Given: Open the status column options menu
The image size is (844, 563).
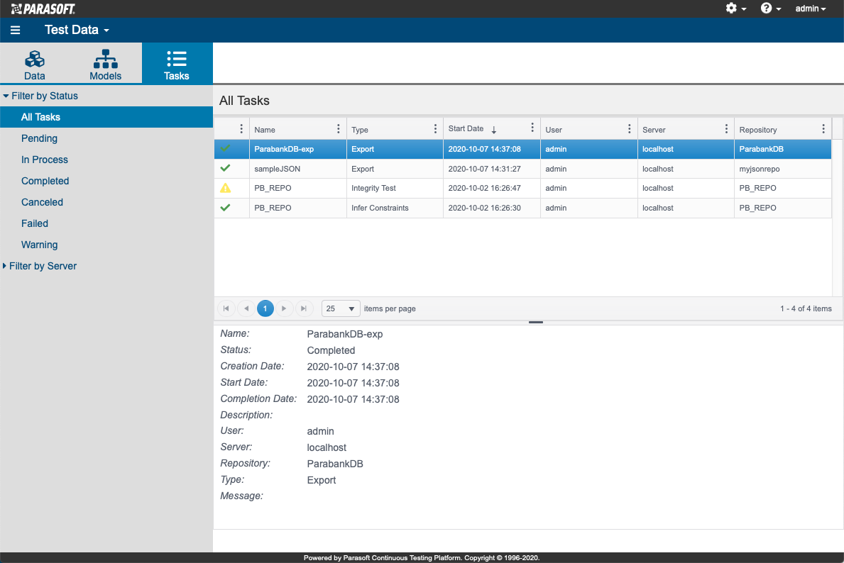Looking at the screenshot, I should click(241, 128).
